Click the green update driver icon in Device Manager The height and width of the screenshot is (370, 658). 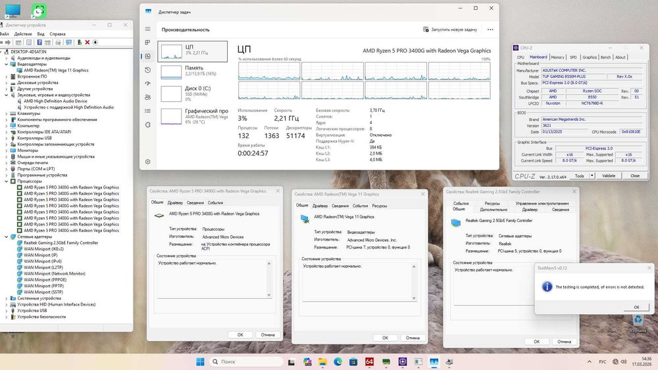coord(80,42)
